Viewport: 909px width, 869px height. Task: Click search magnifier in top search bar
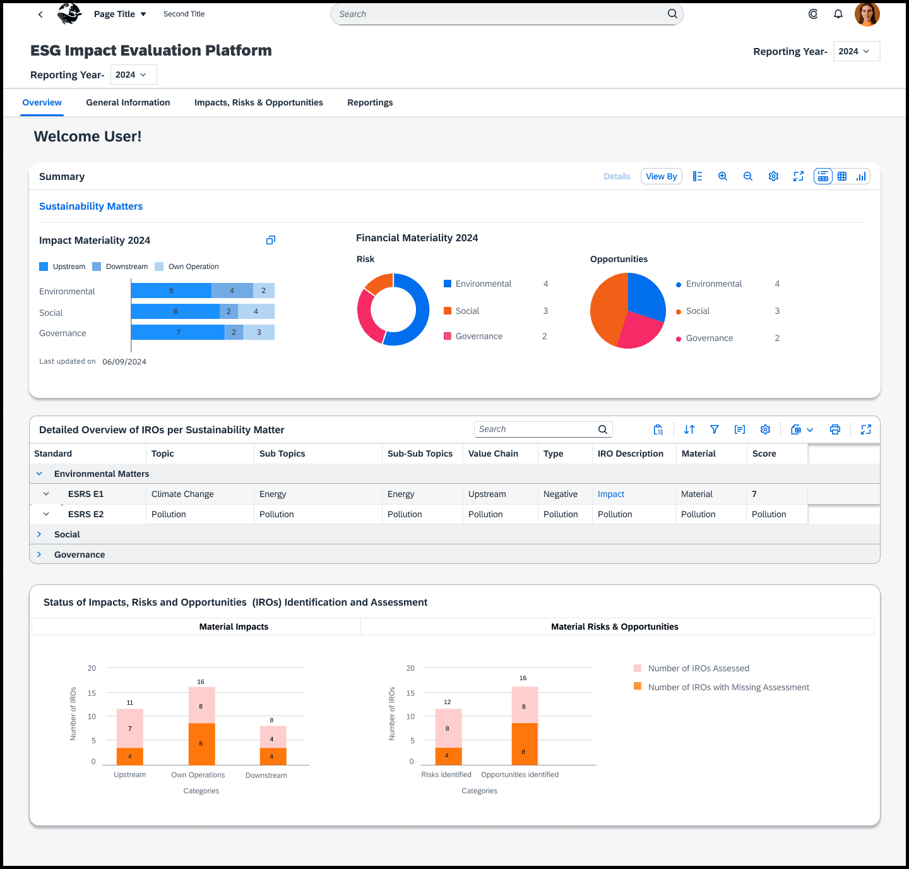[672, 14]
